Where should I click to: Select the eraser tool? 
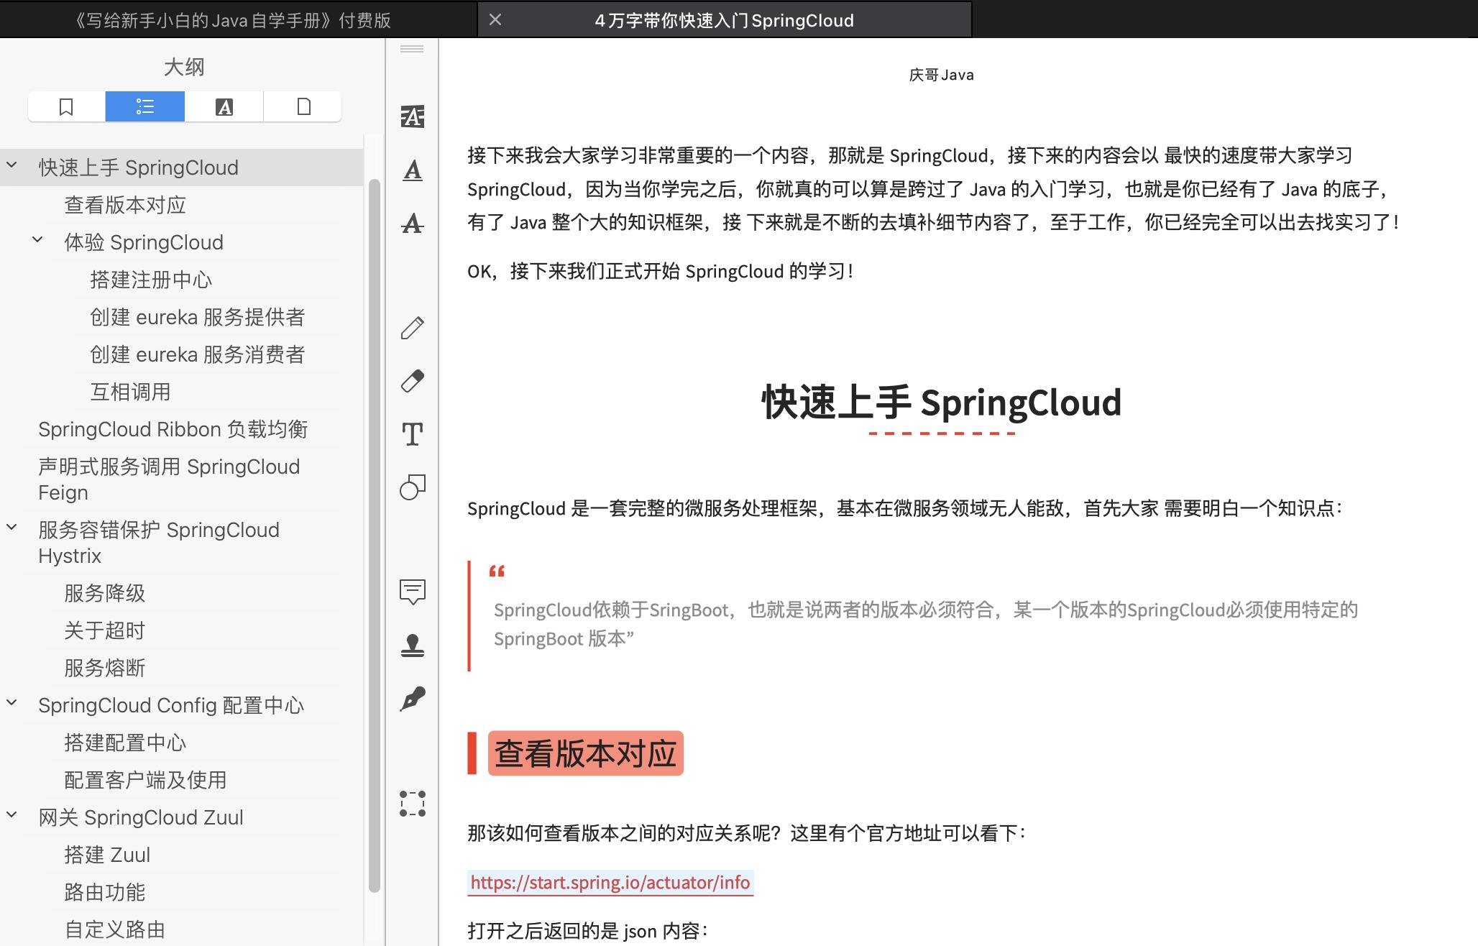[413, 381]
